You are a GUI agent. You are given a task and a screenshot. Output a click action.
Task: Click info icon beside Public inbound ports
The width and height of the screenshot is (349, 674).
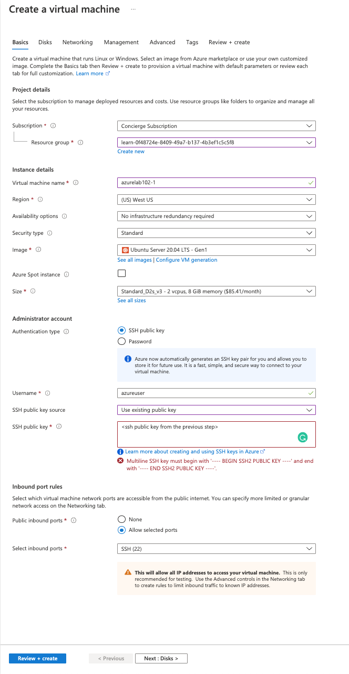point(74,520)
